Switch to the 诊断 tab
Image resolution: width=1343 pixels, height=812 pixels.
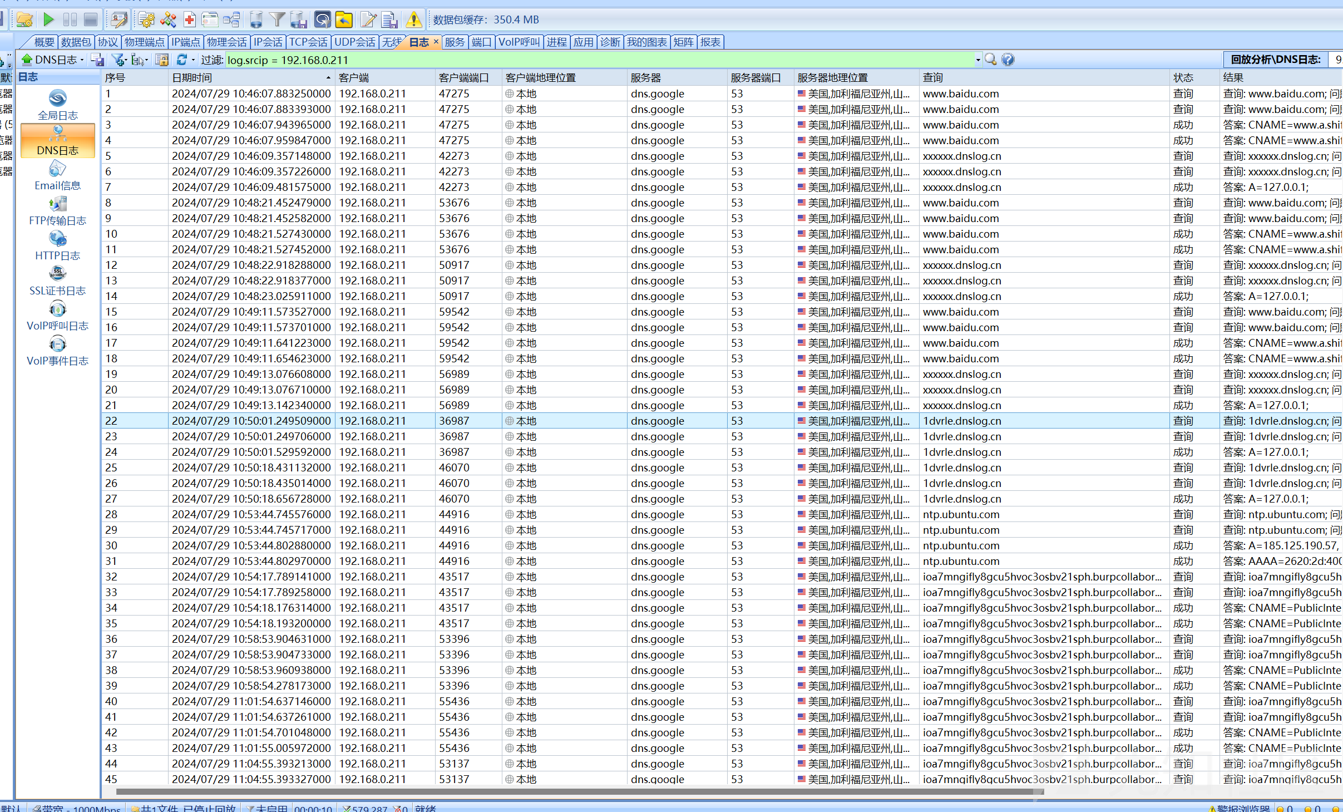pos(610,42)
